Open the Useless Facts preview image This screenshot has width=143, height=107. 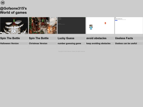[129, 25]
